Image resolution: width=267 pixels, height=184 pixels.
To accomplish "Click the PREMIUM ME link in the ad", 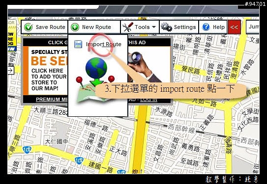I will 52,100.
